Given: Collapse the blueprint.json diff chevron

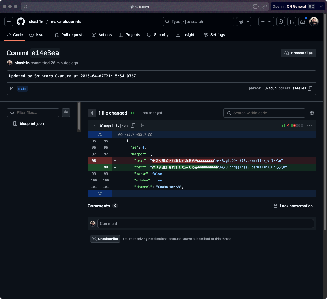Looking at the screenshot, I should [x=94, y=125].
